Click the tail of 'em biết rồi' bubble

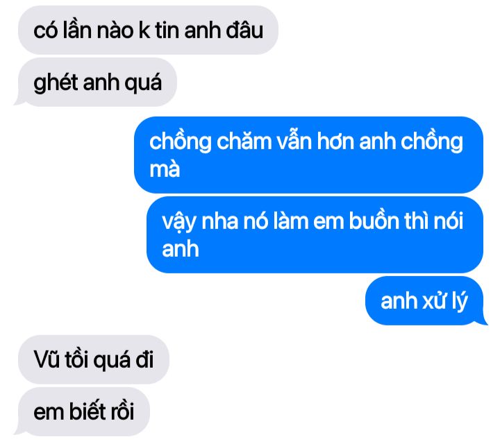(x=19, y=429)
